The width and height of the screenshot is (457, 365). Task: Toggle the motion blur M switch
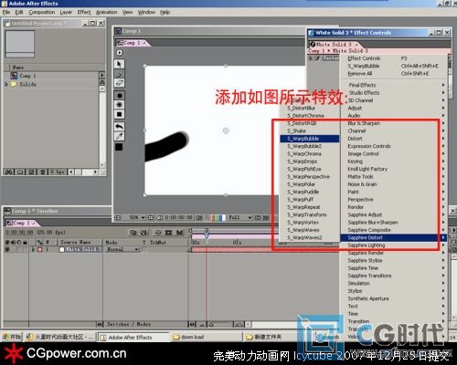179,233
